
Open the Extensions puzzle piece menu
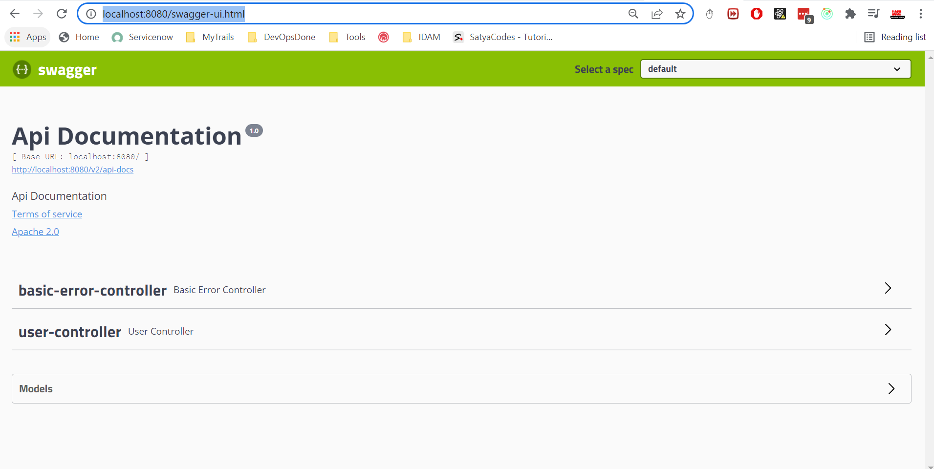click(x=850, y=14)
